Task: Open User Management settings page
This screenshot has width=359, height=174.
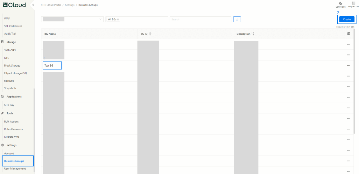Action: pos(15,169)
